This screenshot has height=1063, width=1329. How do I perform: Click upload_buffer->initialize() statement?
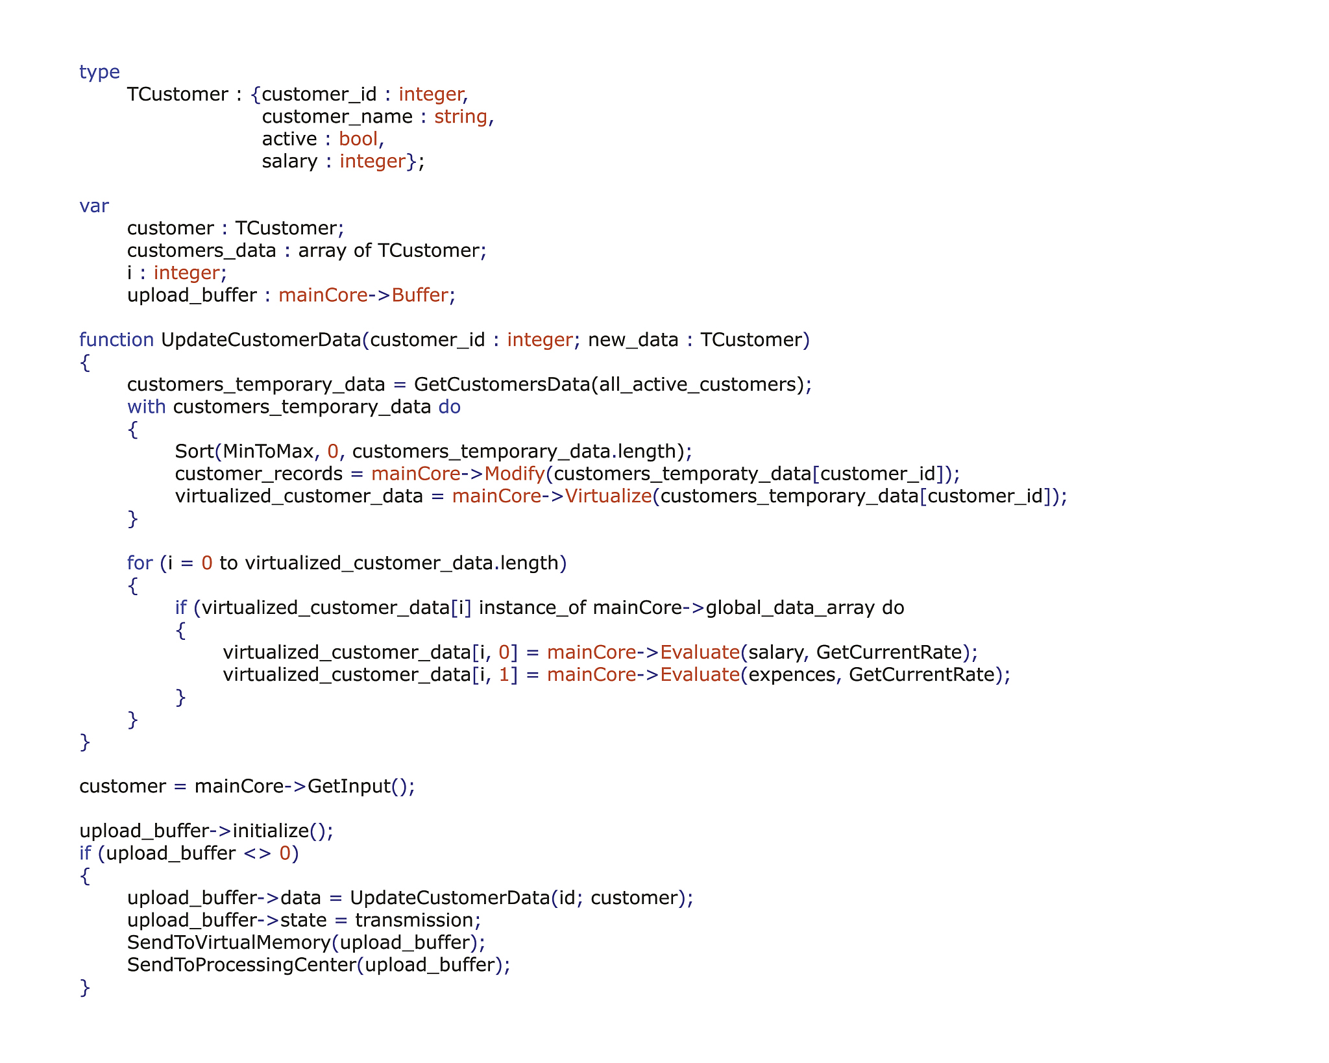(x=206, y=831)
